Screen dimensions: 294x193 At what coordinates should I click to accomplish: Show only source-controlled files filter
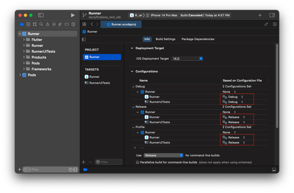[x=75, y=170]
